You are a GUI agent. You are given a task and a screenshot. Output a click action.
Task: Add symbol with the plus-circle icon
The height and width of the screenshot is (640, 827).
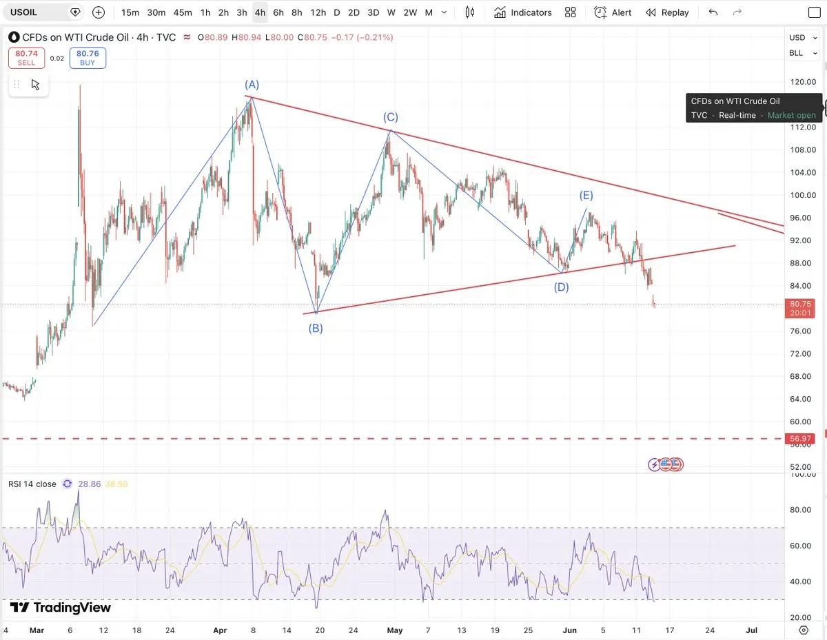pyautogui.click(x=99, y=12)
